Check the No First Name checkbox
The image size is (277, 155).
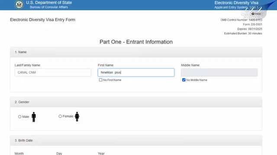coord(100,80)
